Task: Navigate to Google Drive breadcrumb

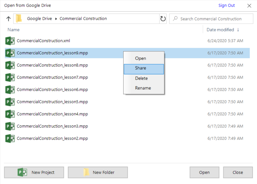Action: click(x=39, y=19)
